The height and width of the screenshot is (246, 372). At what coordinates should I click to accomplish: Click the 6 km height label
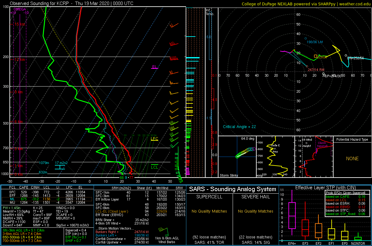click(x=18, y=121)
